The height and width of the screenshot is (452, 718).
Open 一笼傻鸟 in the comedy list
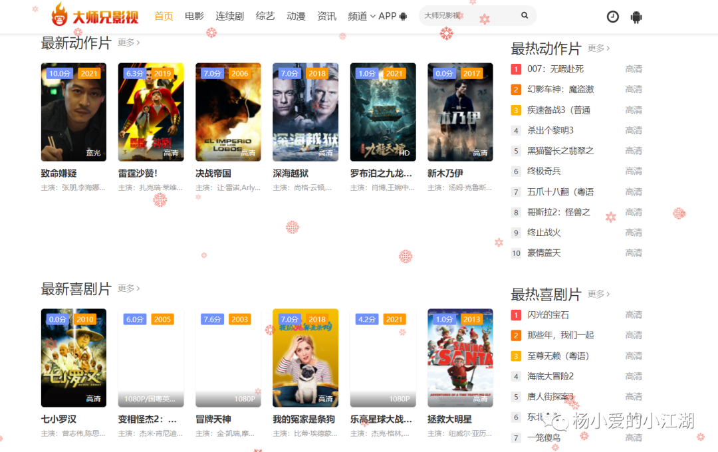click(544, 438)
